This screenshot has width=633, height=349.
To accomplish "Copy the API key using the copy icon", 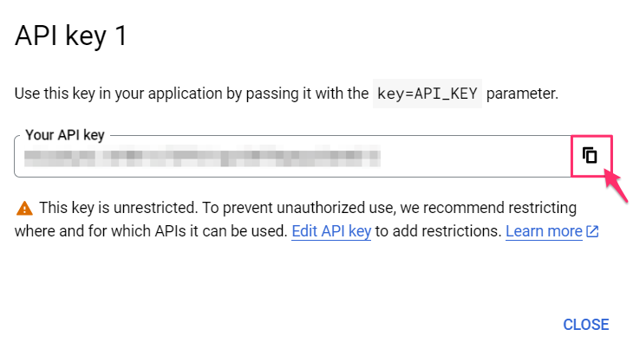I will click(591, 156).
